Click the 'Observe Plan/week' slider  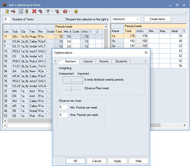coord(73,89)
